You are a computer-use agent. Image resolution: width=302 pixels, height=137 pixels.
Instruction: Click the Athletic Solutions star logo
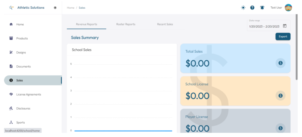[x=11, y=8]
